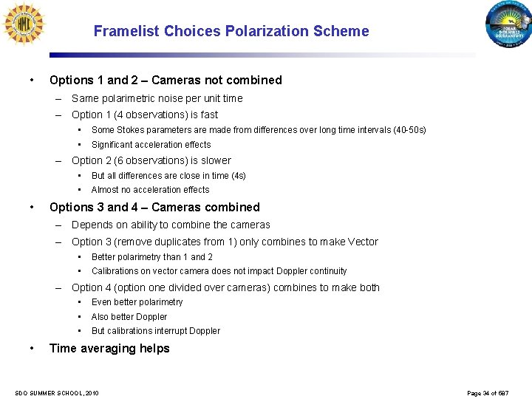Click the 'SDO SUMMER SCHOOL, 2010' footer text

[x=57, y=393]
